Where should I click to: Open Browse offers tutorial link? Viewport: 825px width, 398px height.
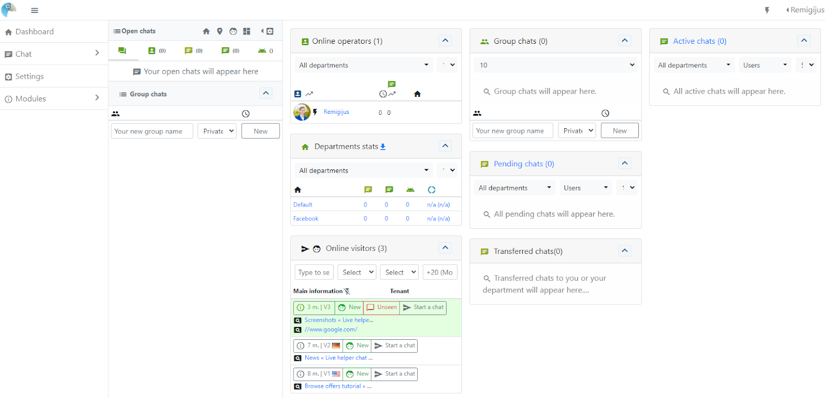coord(338,386)
